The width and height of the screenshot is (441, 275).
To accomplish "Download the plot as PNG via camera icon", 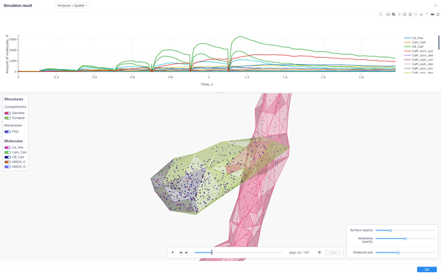I will click(x=388, y=15).
